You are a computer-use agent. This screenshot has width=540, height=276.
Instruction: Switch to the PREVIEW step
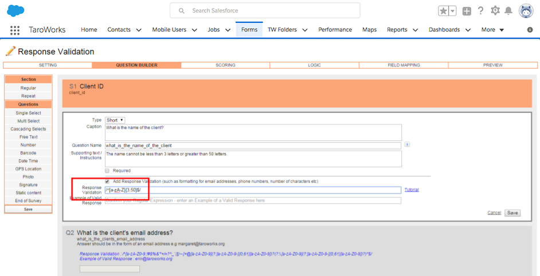tap(493, 65)
